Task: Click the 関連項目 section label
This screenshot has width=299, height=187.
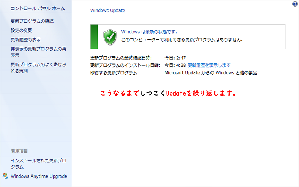Action: click(x=19, y=151)
